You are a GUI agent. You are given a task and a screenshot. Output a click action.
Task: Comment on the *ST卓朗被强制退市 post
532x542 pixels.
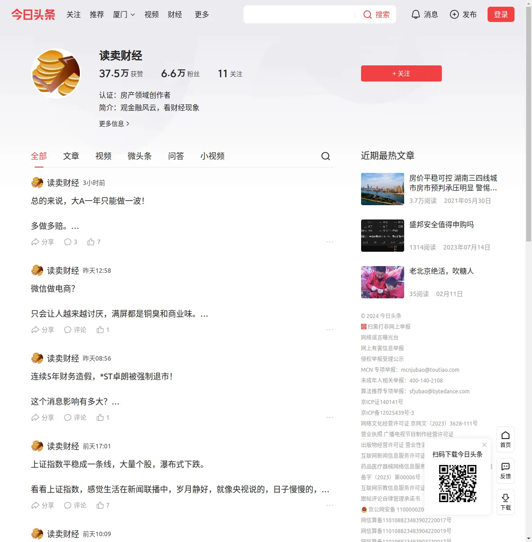tap(75, 417)
